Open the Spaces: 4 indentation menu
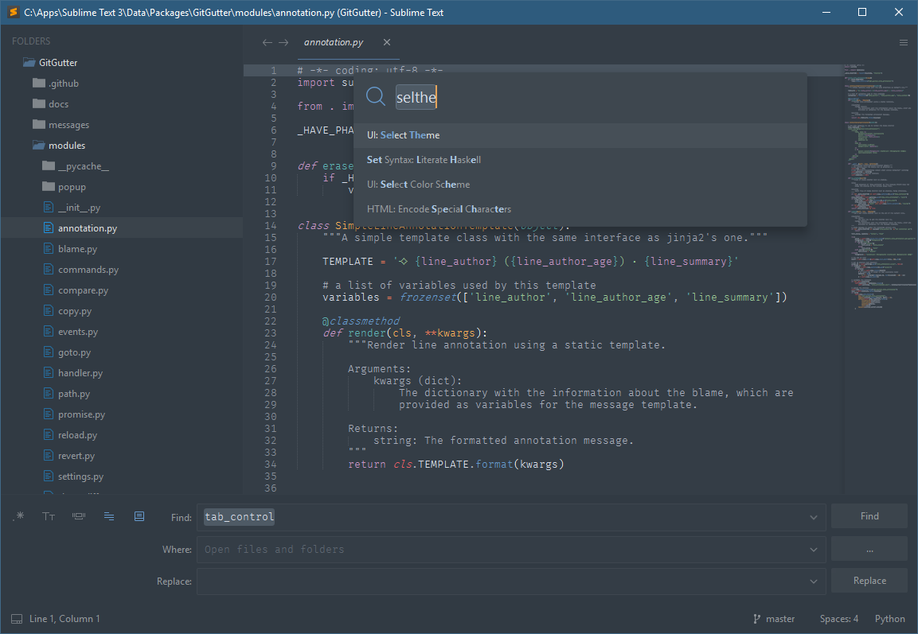The image size is (918, 634). pyautogui.click(x=839, y=619)
